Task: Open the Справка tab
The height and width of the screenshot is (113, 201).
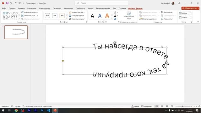Action: [x=122, y=8]
